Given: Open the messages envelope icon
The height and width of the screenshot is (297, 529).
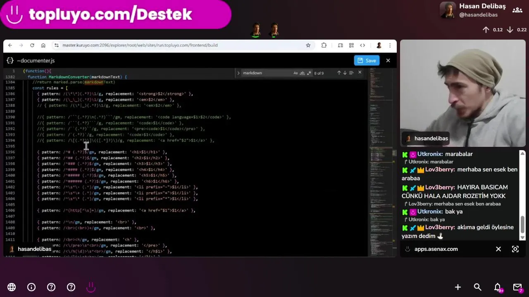Looking at the screenshot, I should [x=517, y=288].
